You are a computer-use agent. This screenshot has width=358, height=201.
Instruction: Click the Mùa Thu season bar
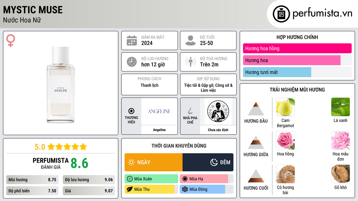click(151, 189)
